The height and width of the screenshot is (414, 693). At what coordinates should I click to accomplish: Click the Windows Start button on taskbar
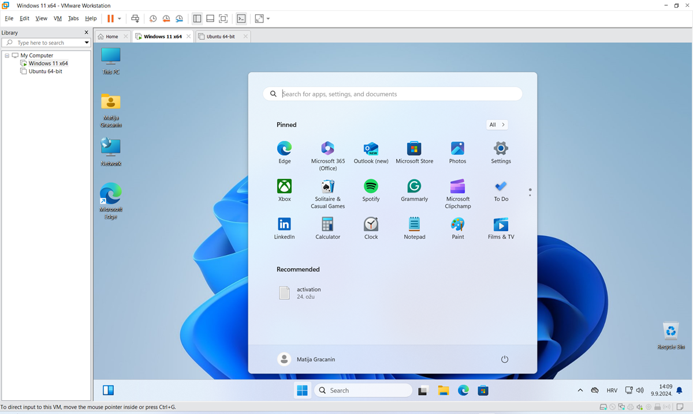point(302,390)
